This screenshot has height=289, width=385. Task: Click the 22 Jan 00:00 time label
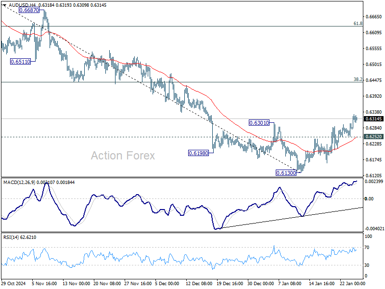[x=352, y=283]
